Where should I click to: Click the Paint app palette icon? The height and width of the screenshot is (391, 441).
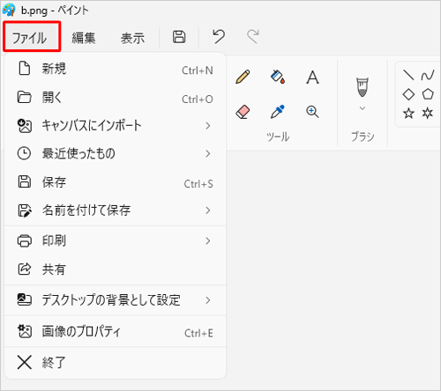(x=9, y=10)
